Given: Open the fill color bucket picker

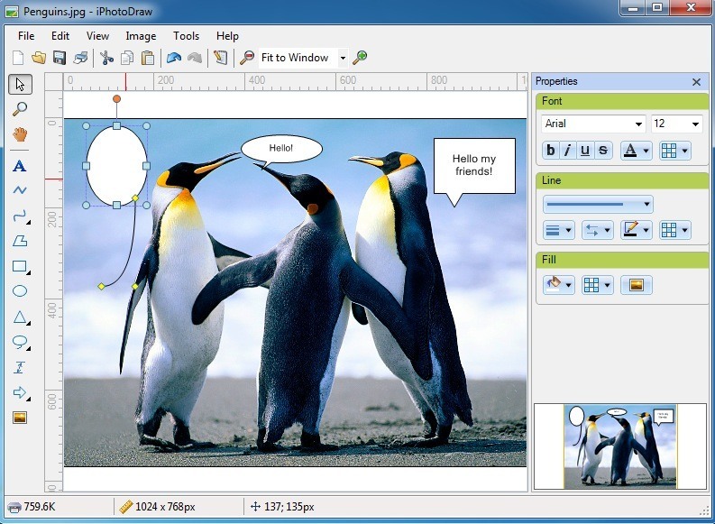Looking at the screenshot, I should pos(558,285).
